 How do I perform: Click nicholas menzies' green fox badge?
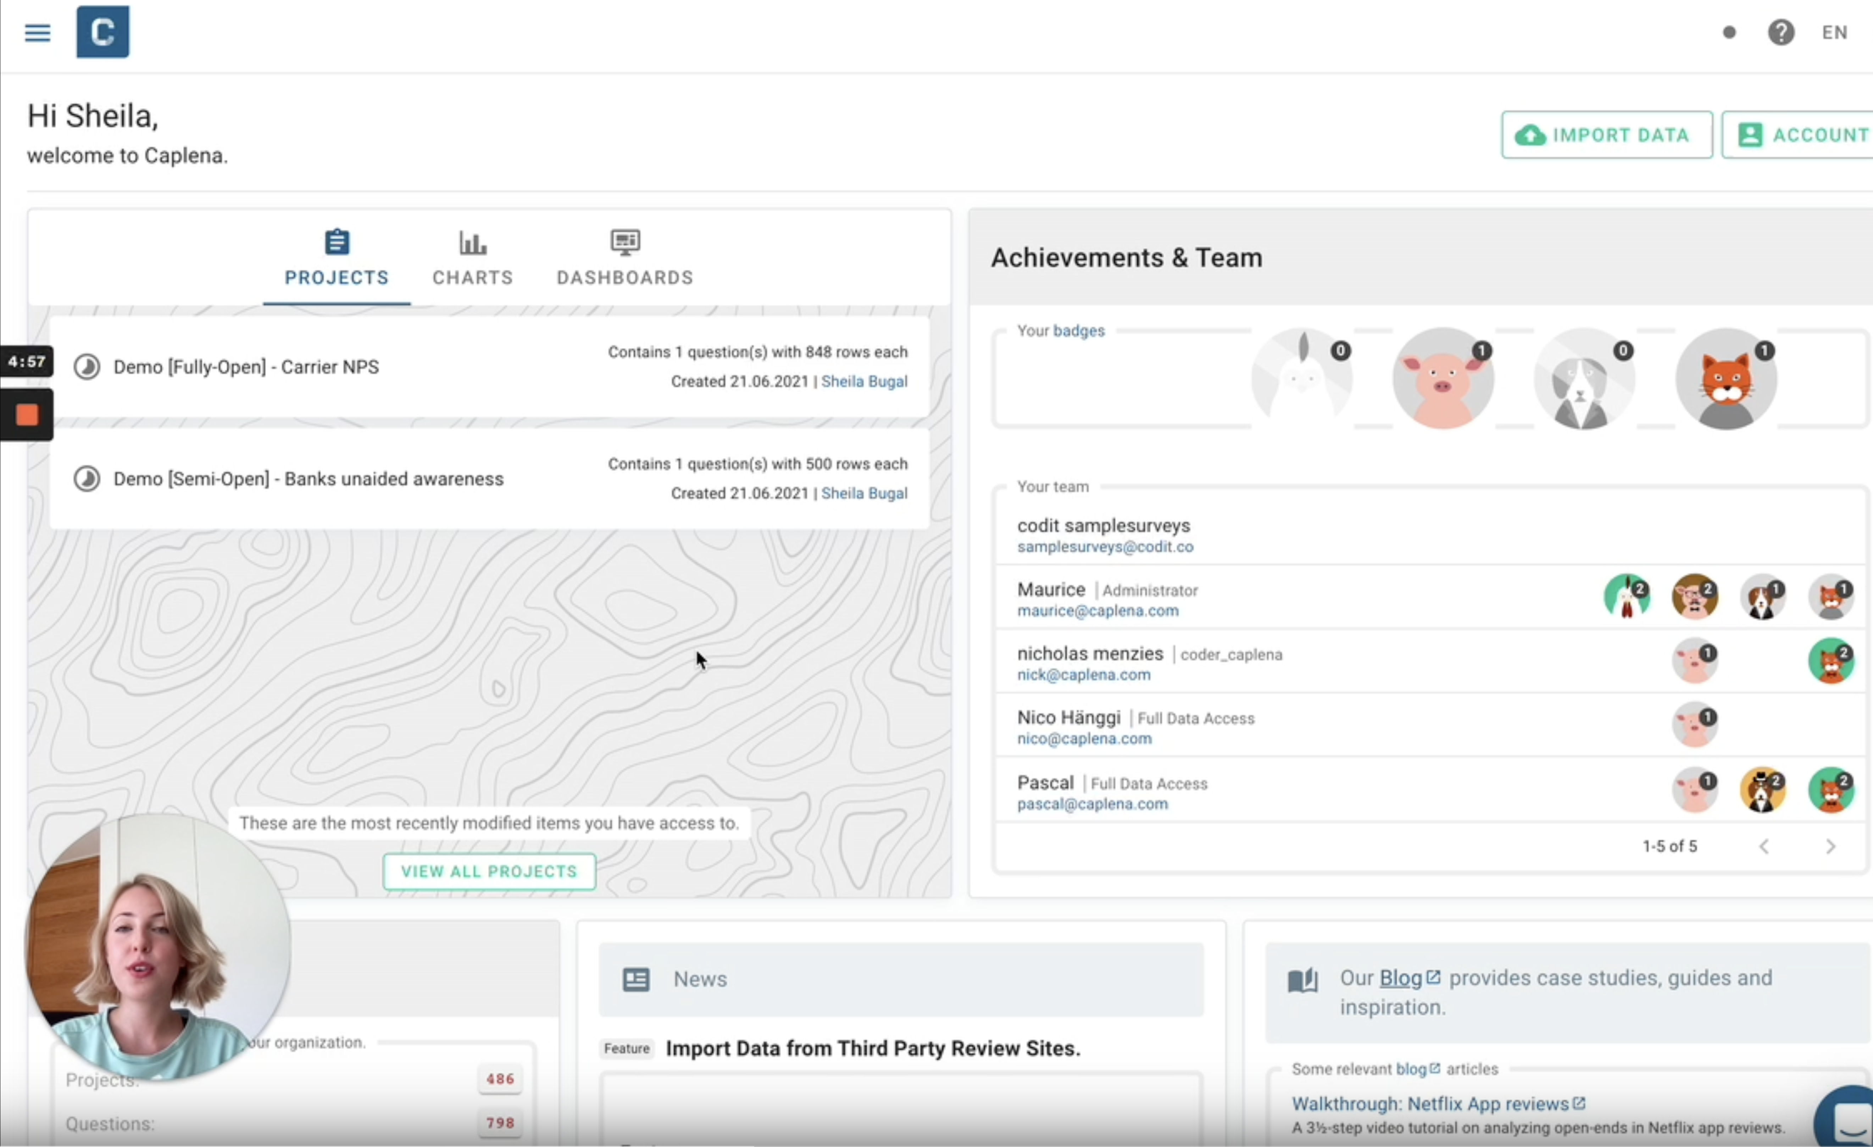pos(1831,661)
